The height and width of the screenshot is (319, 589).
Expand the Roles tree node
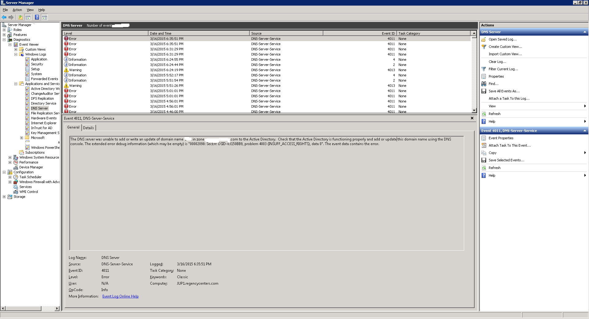pyautogui.click(x=4, y=30)
